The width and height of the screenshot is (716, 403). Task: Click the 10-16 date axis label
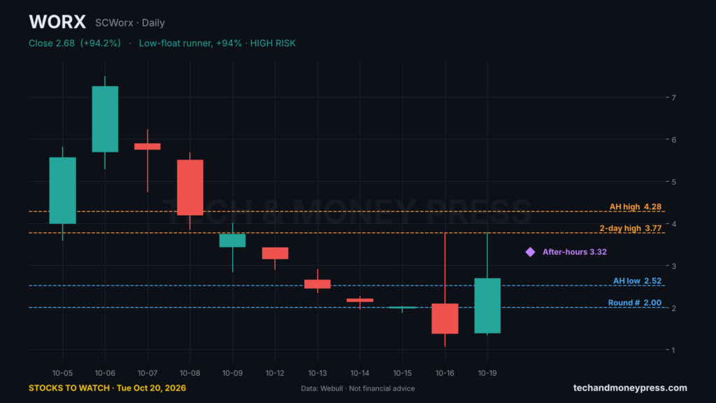coord(445,373)
